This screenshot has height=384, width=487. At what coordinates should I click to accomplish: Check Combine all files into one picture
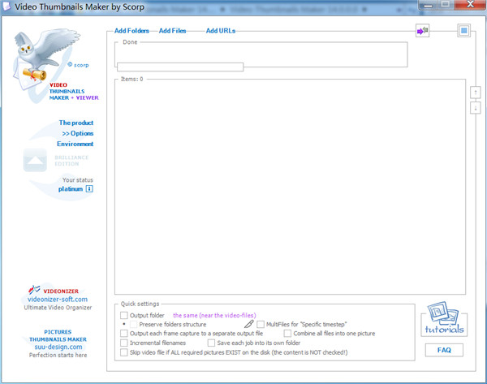click(288, 334)
